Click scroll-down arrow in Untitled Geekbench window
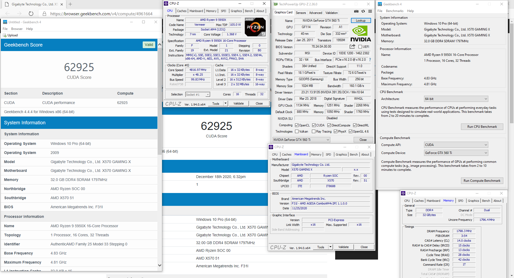 click(160, 265)
